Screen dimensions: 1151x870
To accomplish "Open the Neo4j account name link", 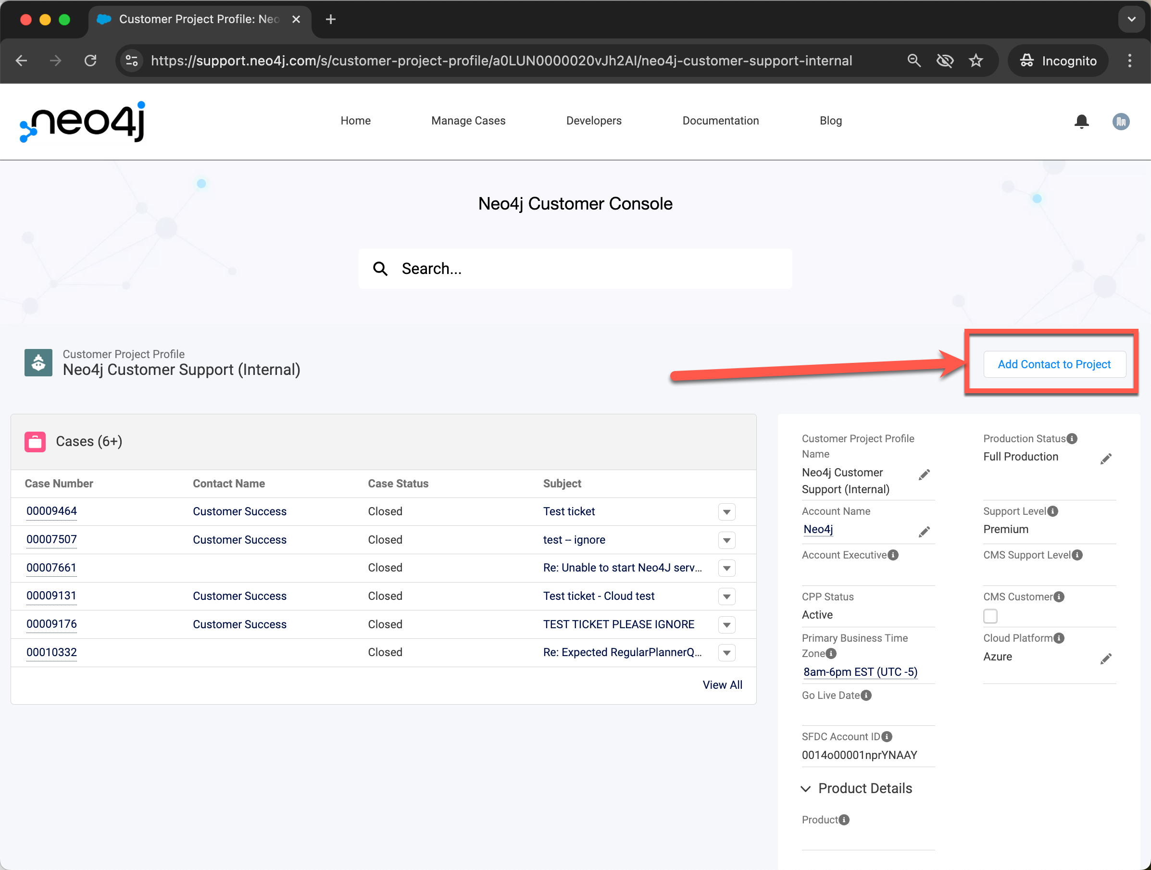I will coord(818,529).
